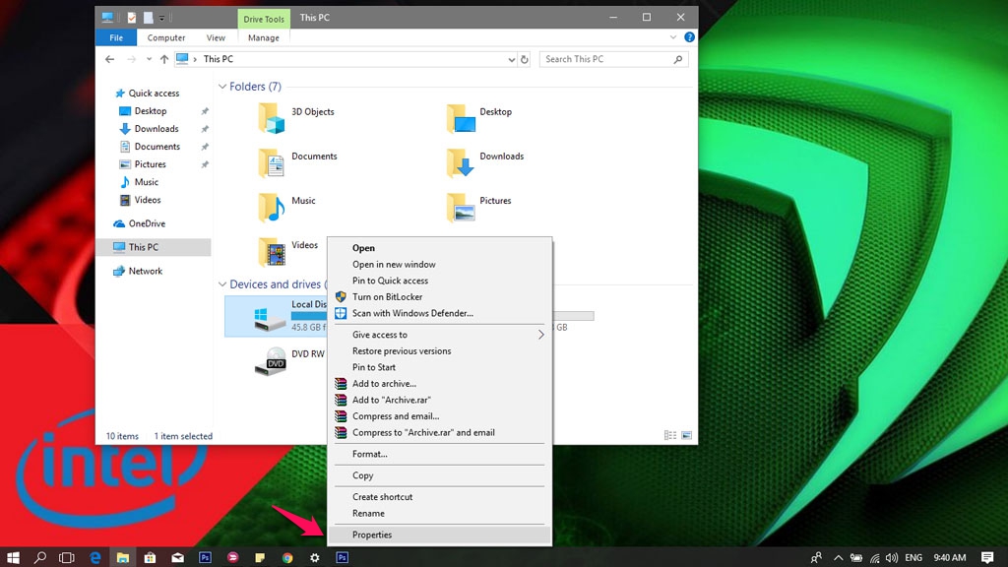1008x567 pixels.
Task: Choose Rename in context menu
Action: pyautogui.click(x=440, y=513)
